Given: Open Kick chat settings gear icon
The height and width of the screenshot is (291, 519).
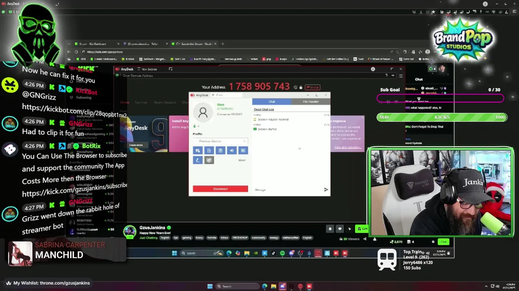Looking at the screenshot, I should [x=433, y=242].
